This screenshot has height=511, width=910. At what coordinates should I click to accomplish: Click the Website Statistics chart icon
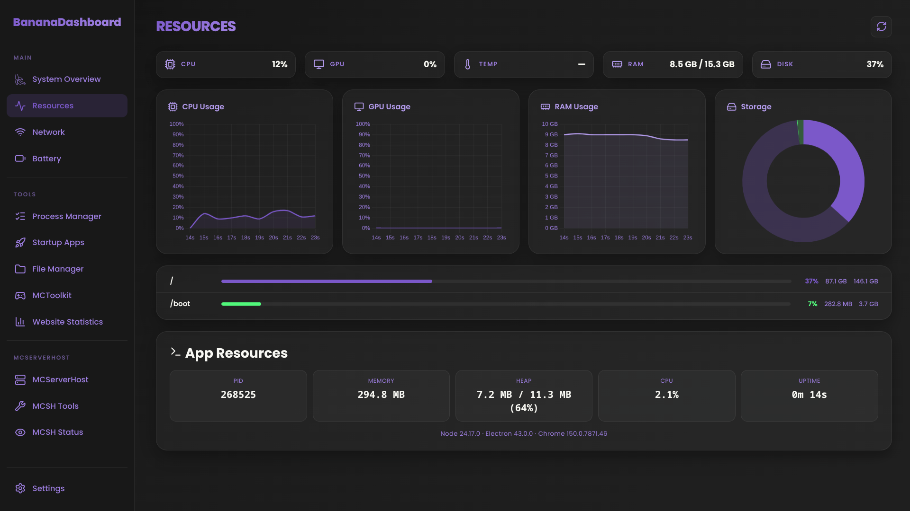[20, 322]
